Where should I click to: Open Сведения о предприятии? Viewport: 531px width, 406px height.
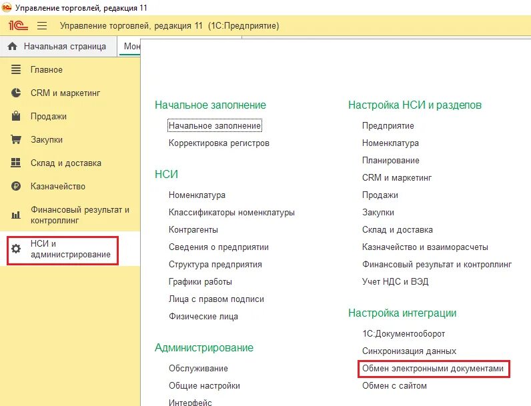point(219,247)
